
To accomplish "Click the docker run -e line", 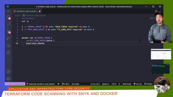I will coord(37,38).
